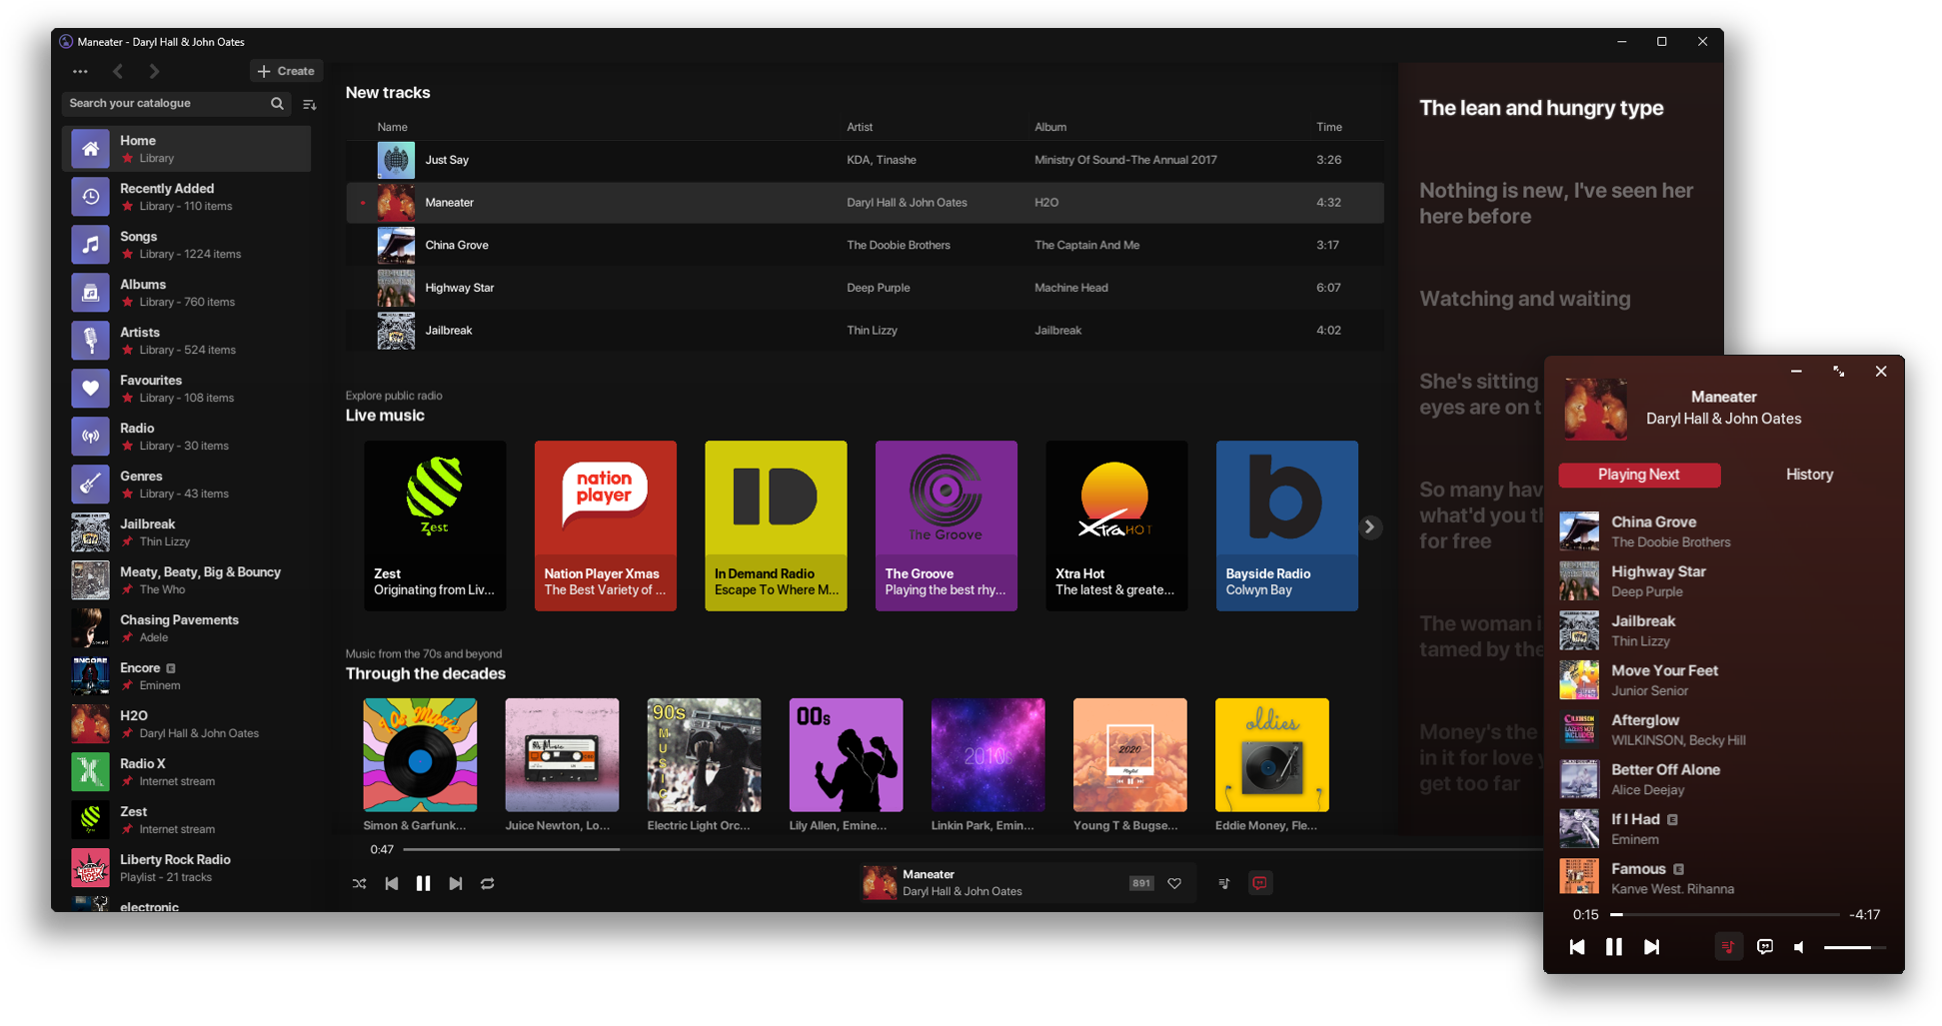Mute audio in the mini player

1799,947
